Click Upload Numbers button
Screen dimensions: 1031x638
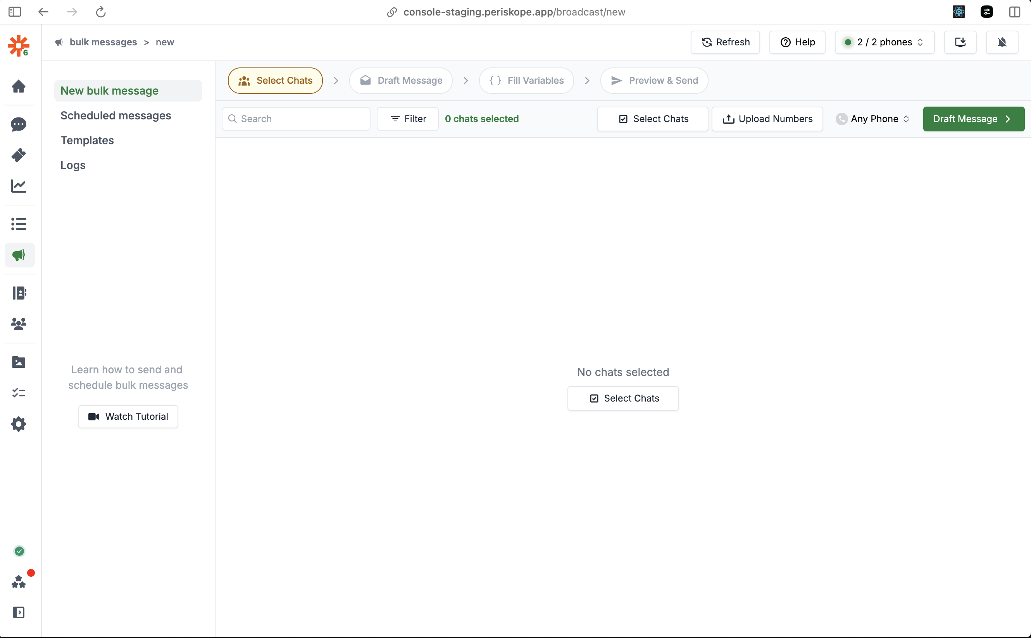tap(767, 119)
